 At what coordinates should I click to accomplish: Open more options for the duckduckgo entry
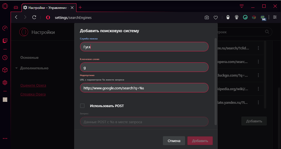(x=258, y=75)
